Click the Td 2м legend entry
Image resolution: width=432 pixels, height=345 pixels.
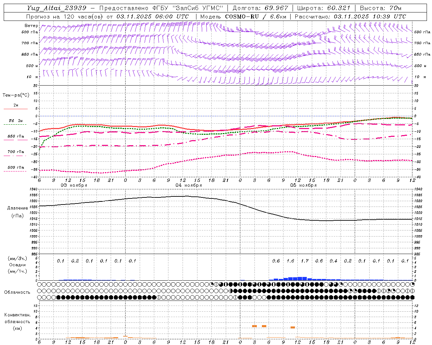click(x=16, y=121)
